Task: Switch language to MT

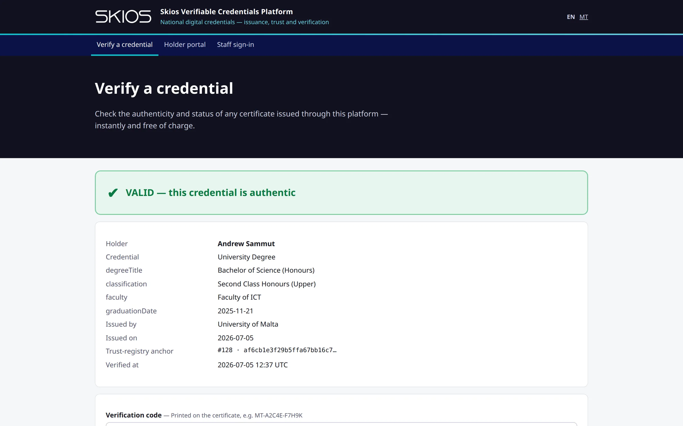Action: tap(584, 17)
